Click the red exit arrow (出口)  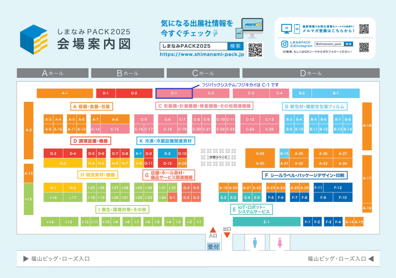click(x=227, y=235)
